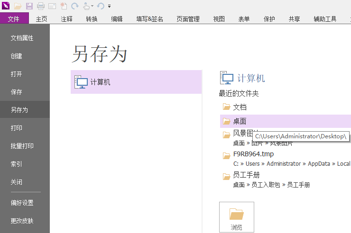Viewport: 351px width, 233px height.
Task: Click the folder icon next to 桌面
Action: pyautogui.click(x=226, y=121)
